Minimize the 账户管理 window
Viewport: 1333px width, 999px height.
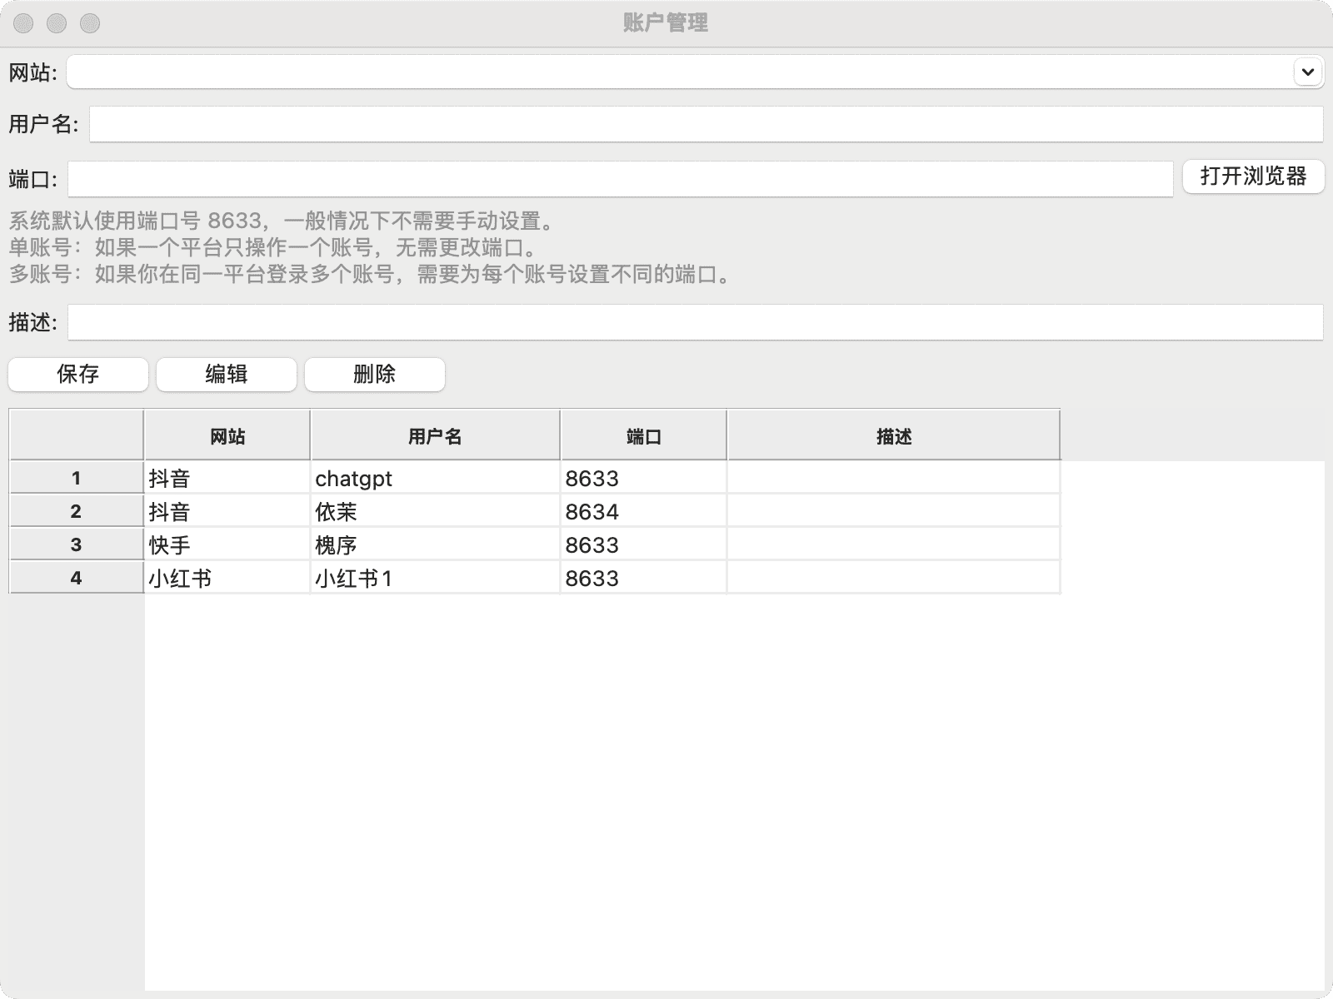(x=57, y=23)
